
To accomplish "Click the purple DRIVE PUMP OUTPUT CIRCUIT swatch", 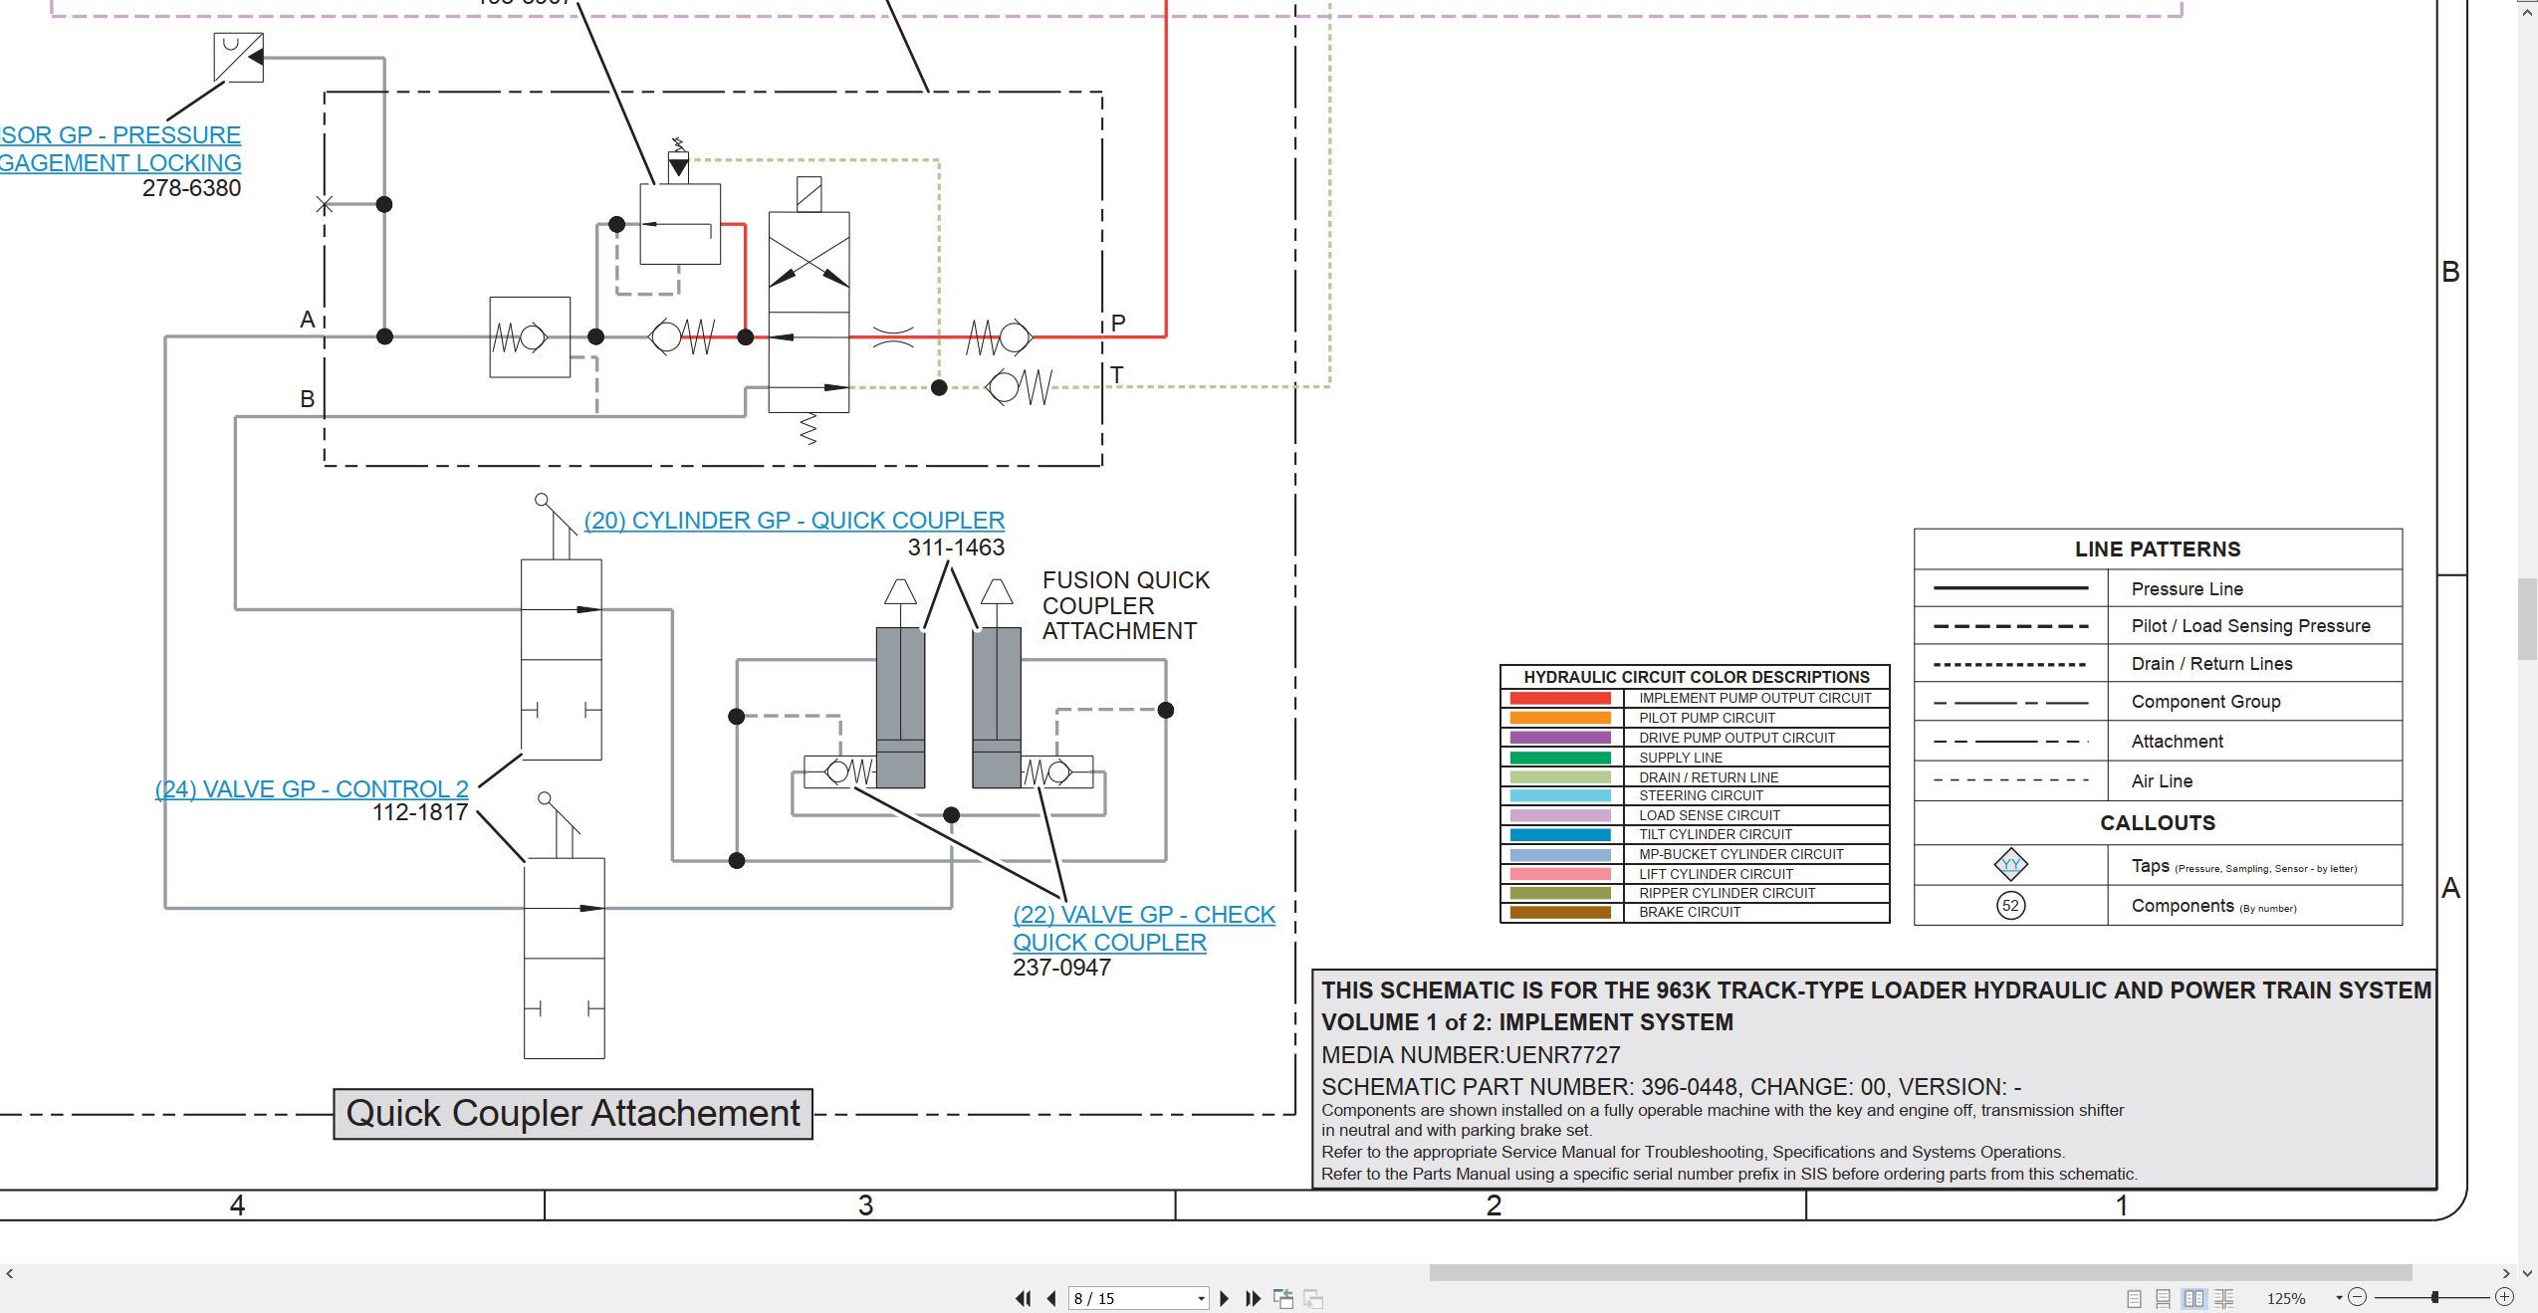I will coord(1560,738).
